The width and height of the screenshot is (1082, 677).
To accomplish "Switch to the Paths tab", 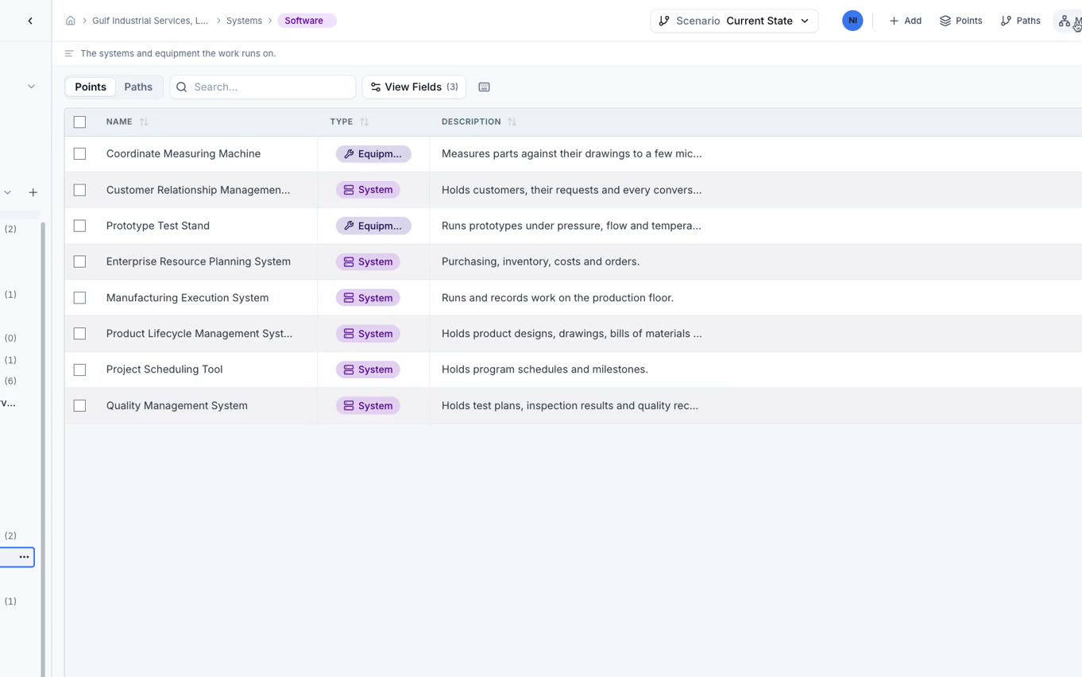I will (x=138, y=87).
